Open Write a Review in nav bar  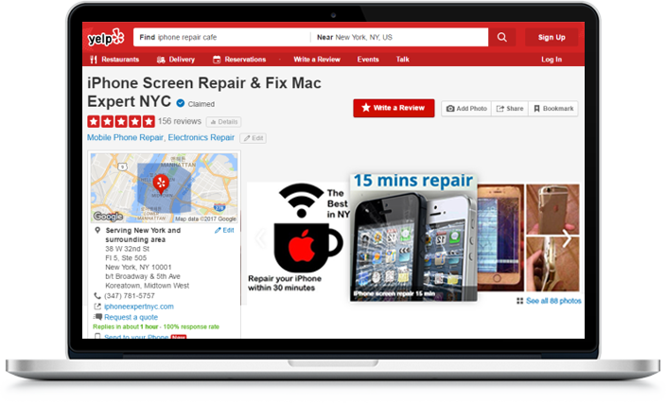coord(317,60)
